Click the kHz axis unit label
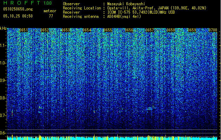Image resolution: width=221 pixels, height=140 pixels. pos(3,28)
